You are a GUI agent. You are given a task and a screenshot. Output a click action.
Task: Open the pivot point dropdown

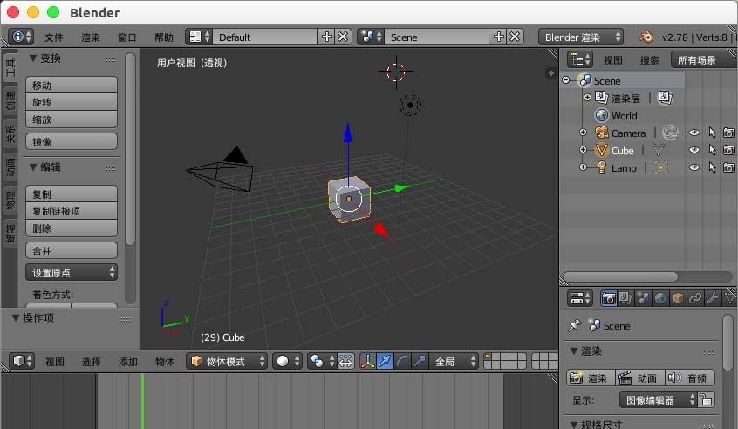click(x=322, y=361)
